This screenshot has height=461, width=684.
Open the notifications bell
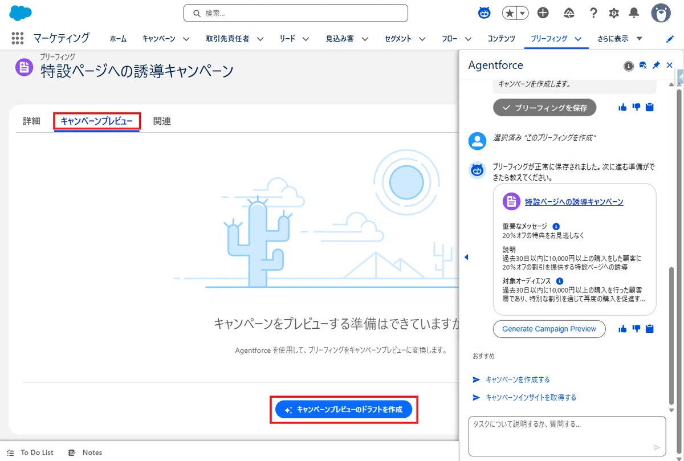tap(634, 13)
